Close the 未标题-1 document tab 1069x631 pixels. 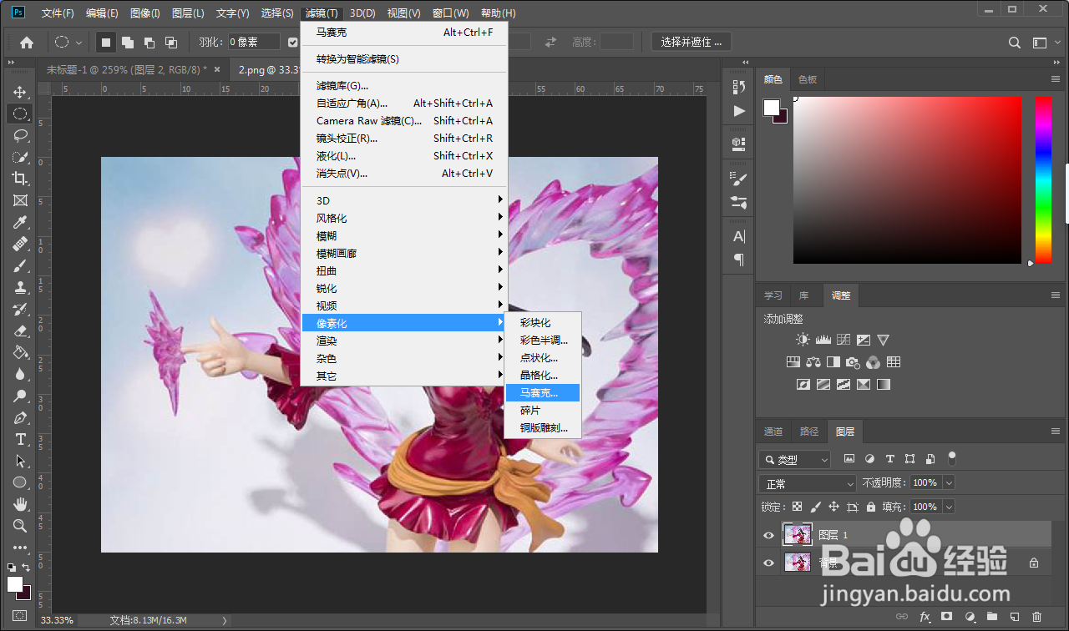pyautogui.click(x=217, y=69)
